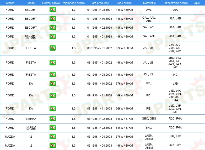Click the fuel icon in the Escort GAL, AAL, ABL row
The height and width of the screenshot is (150, 205).
click(x=52, y=19)
